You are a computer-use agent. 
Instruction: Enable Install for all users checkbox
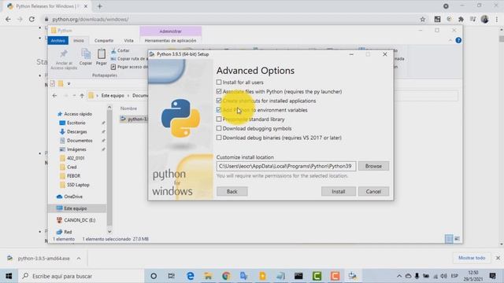pyautogui.click(x=219, y=82)
